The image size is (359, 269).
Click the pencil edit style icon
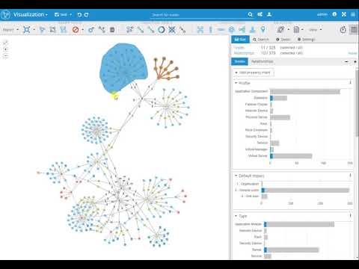(x=280, y=30)
